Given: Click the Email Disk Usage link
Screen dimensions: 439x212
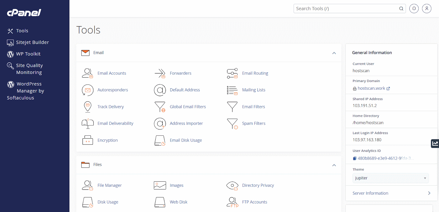Looking at the screenshot, I should click(x=186, y=140).
